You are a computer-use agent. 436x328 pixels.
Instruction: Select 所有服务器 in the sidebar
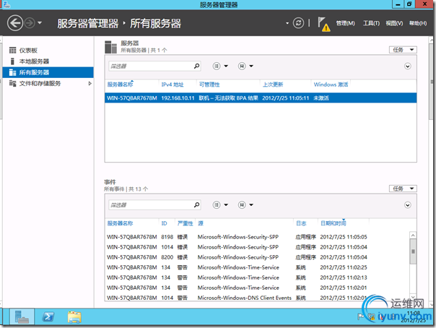[48, 72]
